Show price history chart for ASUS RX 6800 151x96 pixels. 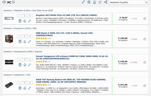click(145, 86)
